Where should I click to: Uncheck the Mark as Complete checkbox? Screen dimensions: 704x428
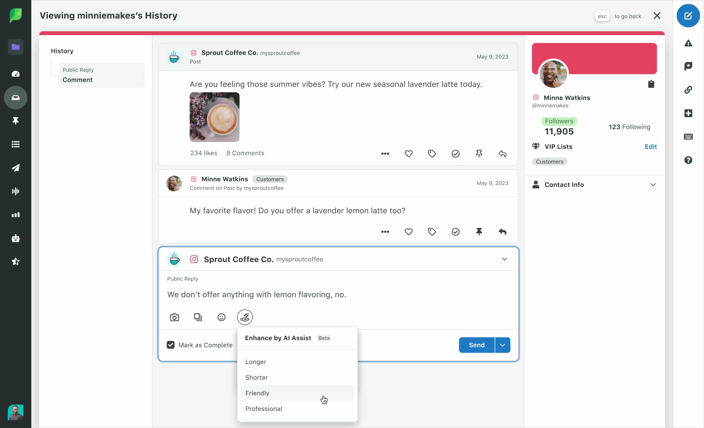coord(171,345)
